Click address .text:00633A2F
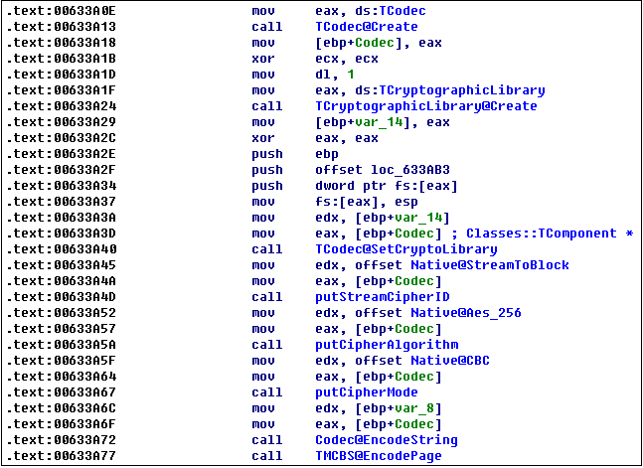 [x=62, y=170]
